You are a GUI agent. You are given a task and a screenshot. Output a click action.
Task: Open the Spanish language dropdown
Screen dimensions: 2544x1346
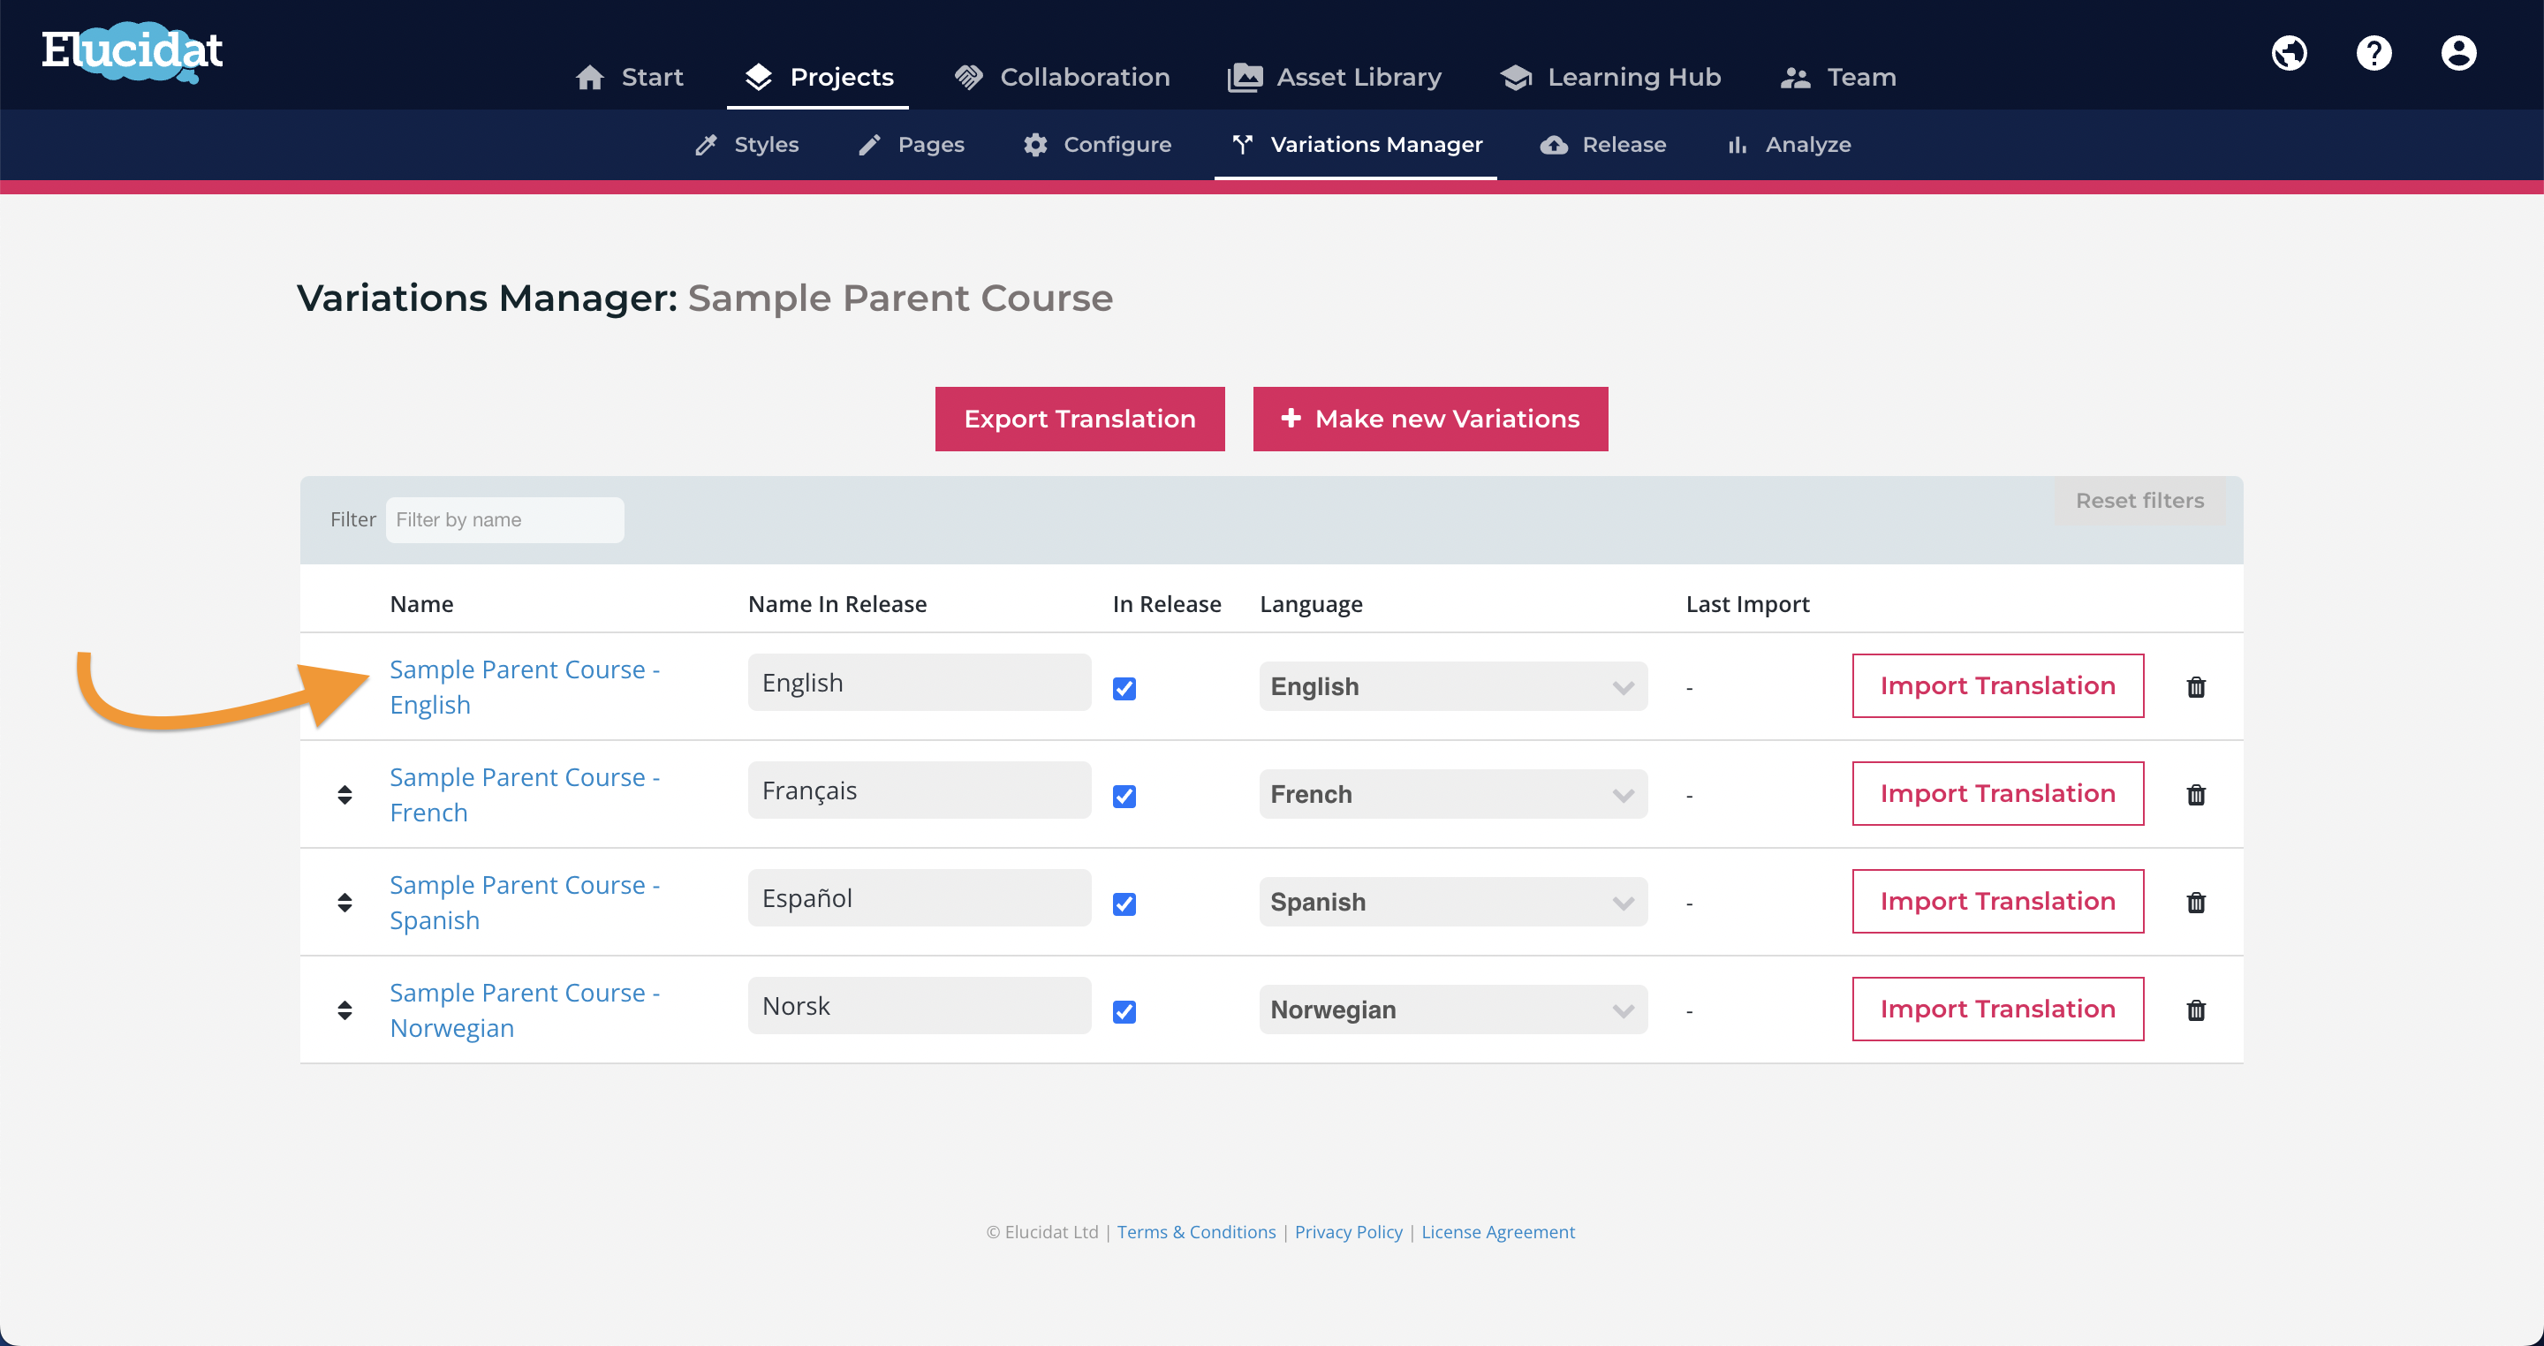(1453, 902)
